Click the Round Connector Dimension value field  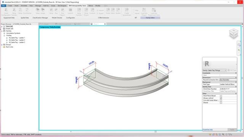pyautogui.click(x=228, y=80)
